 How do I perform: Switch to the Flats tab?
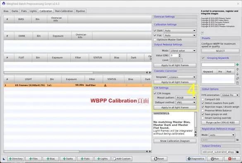24,11
